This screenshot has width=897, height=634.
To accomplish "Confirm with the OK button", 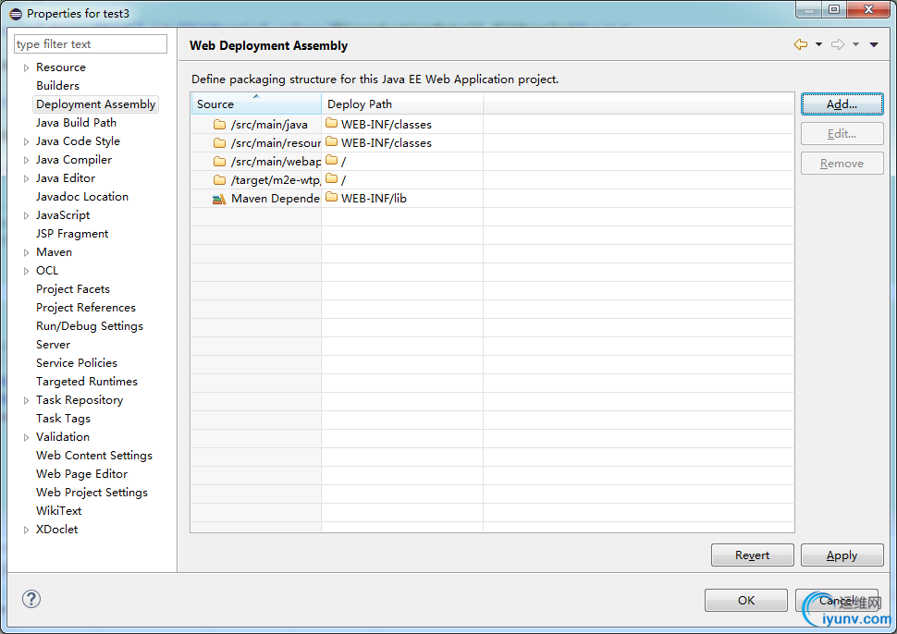I will (746, 601).
